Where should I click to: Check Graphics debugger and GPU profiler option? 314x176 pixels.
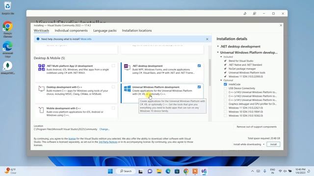pos(225,104)
